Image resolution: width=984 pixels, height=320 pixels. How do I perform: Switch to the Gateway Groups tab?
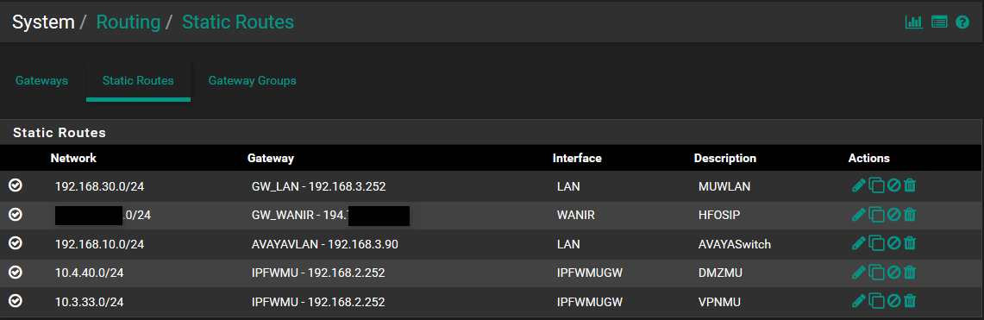(253, 81)
